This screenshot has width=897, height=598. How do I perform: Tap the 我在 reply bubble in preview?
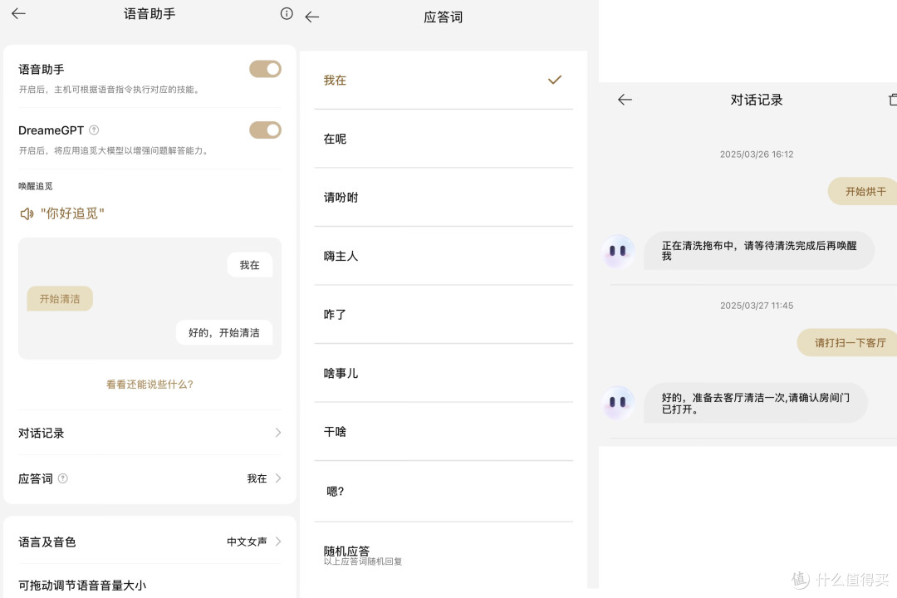click(249, 265)
